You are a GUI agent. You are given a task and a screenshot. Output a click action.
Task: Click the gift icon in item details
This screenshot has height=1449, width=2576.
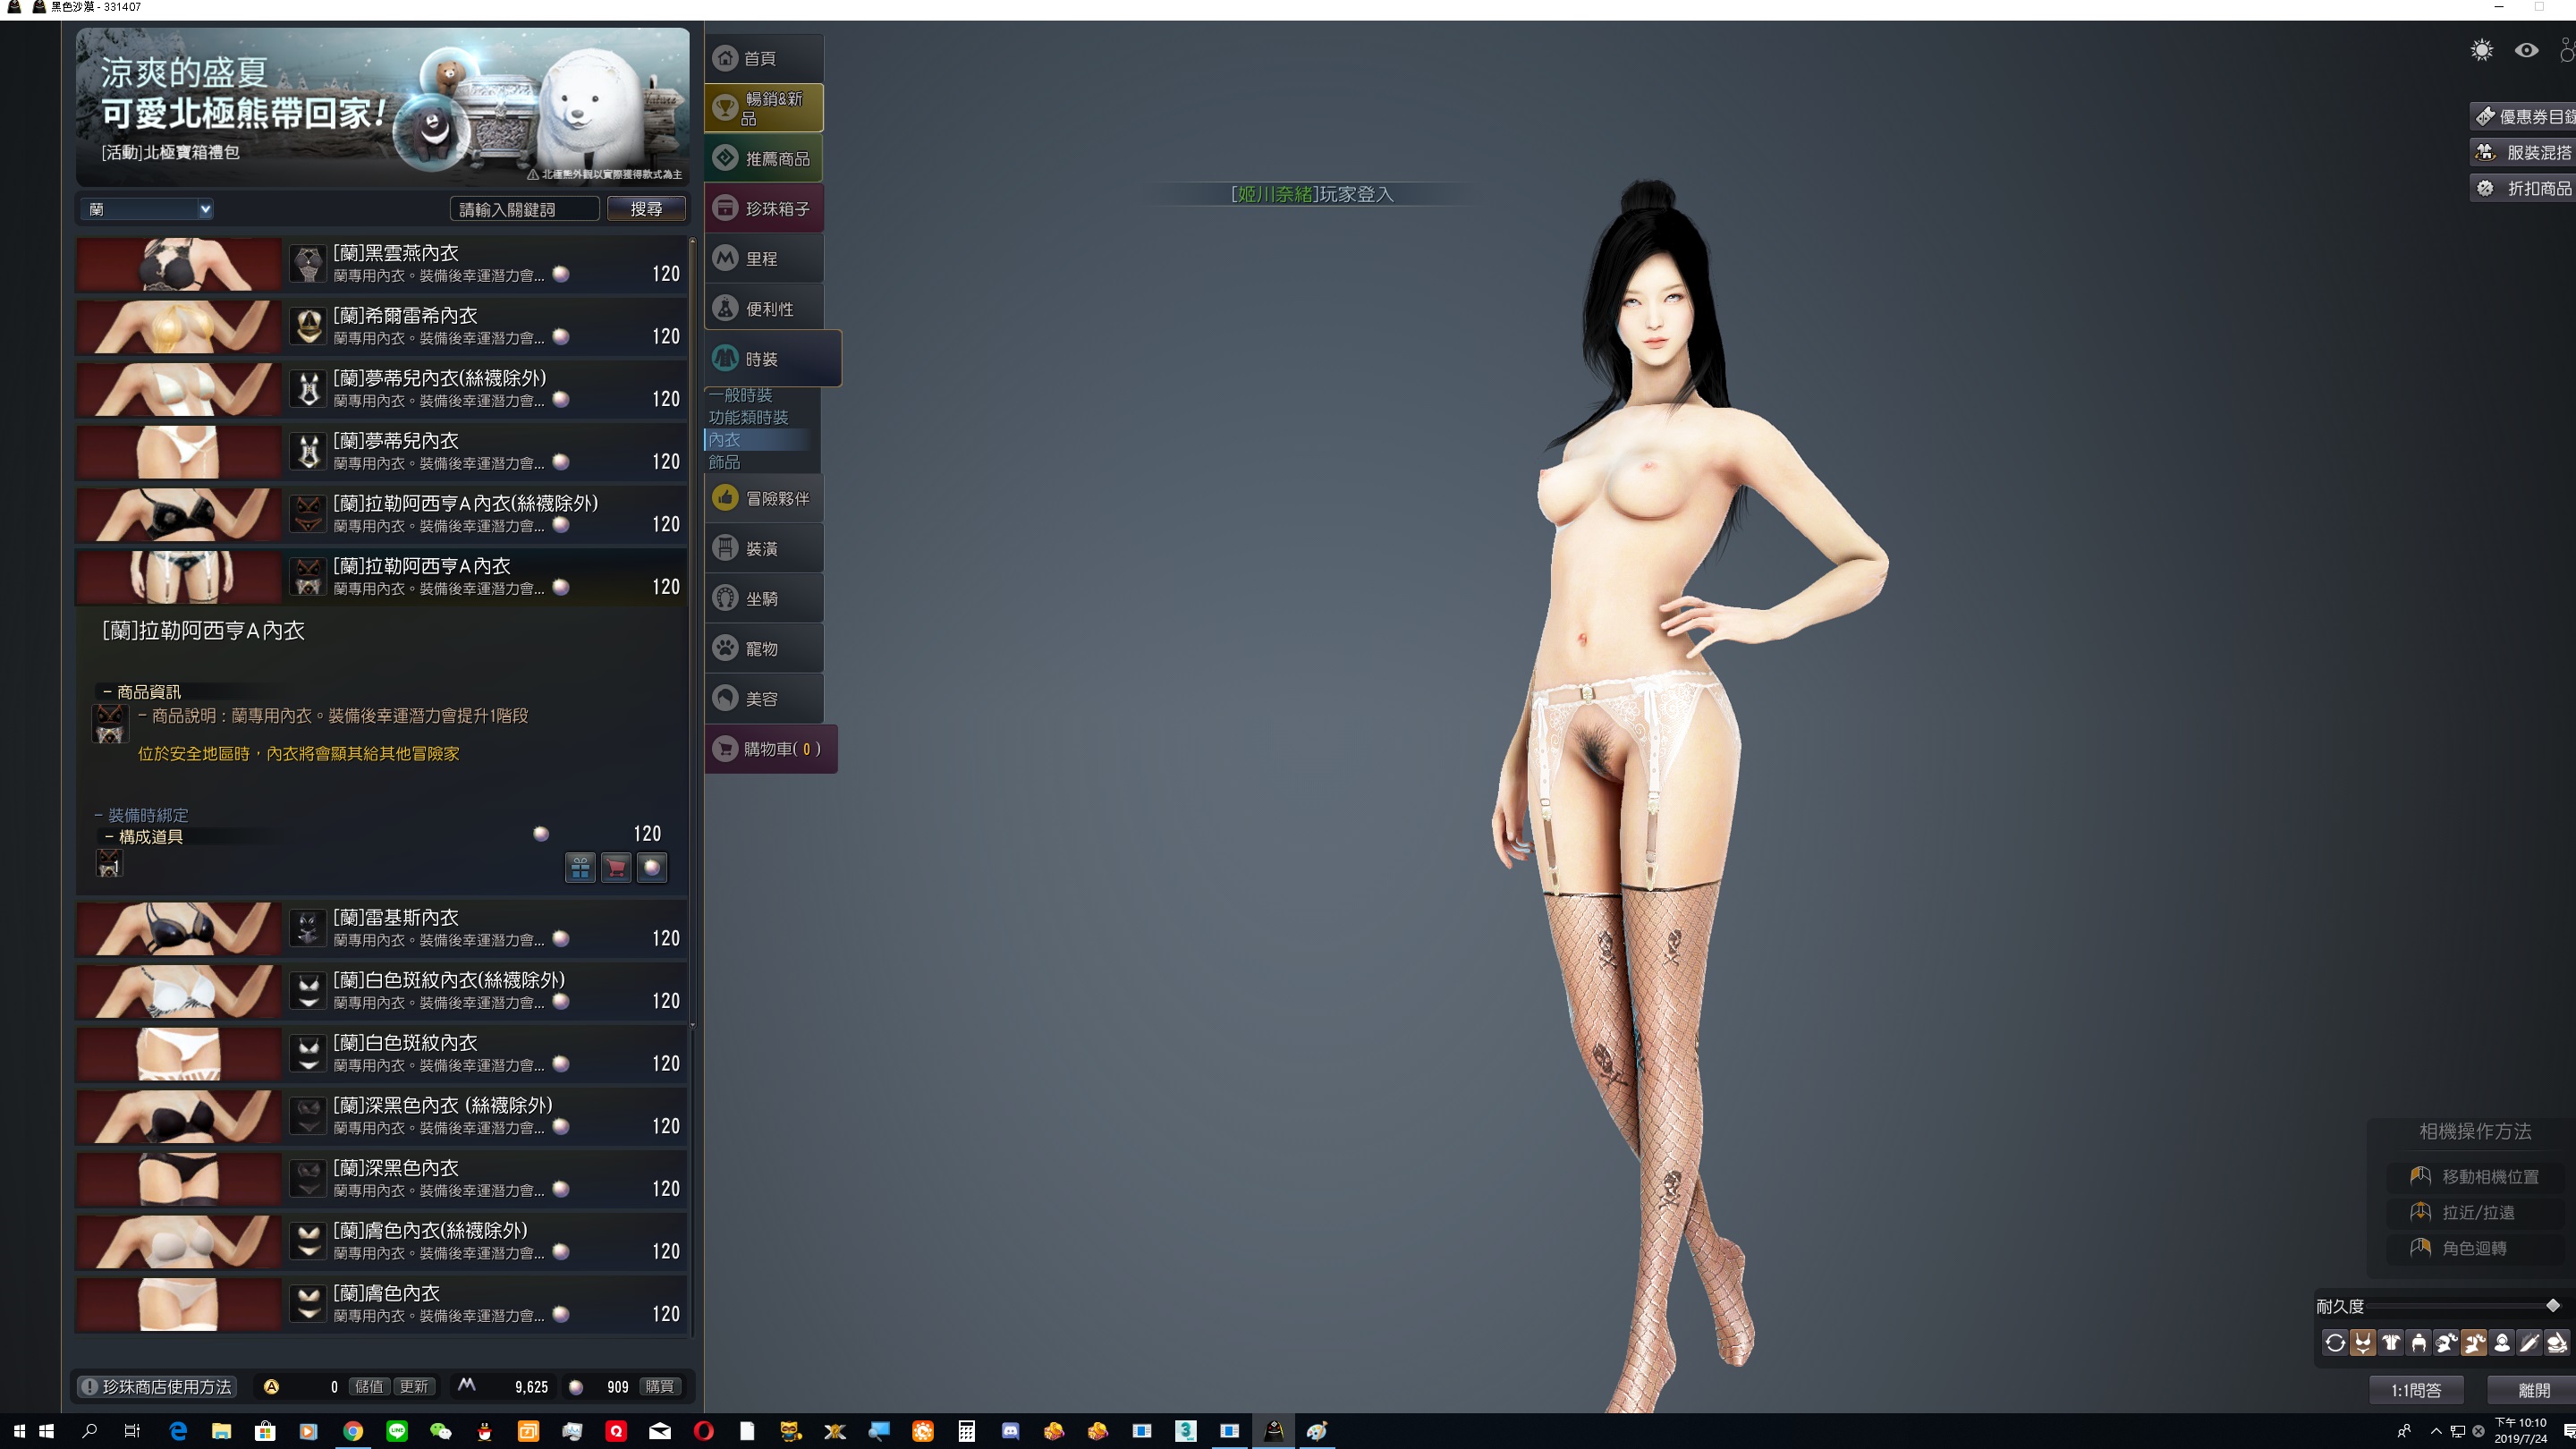(580, 867)
